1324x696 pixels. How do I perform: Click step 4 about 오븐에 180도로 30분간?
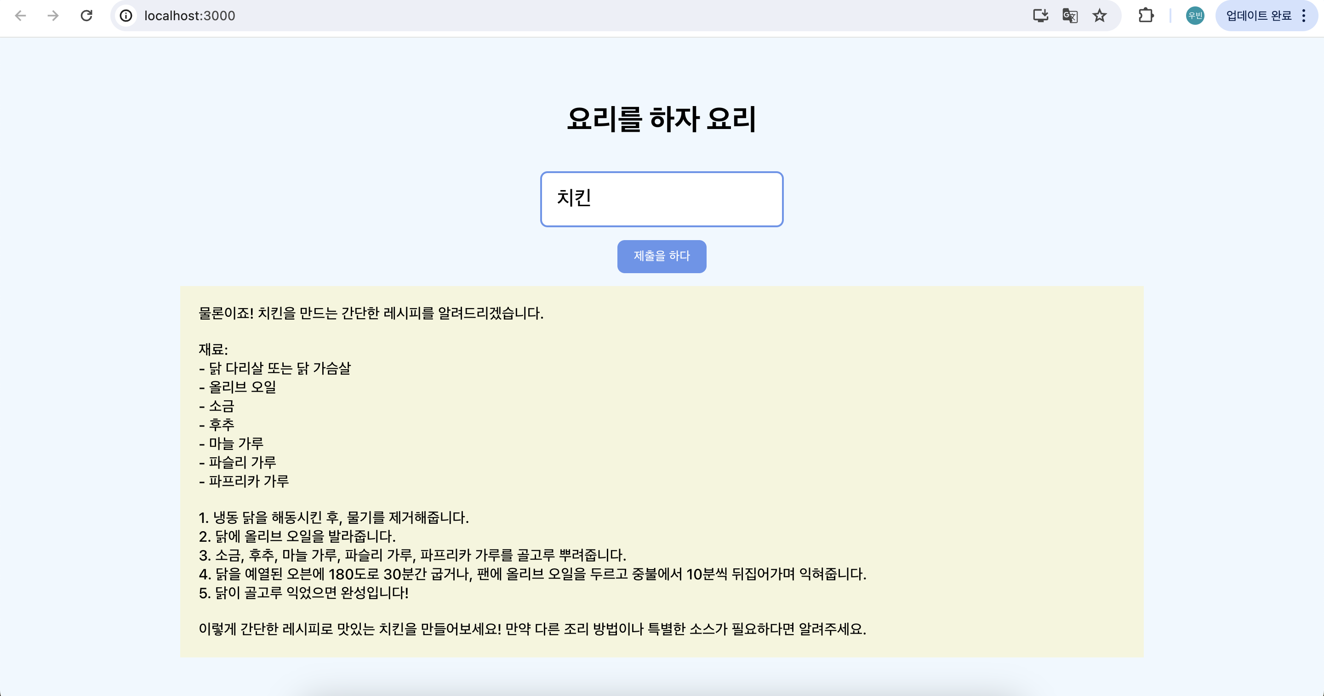coord(532,574)
